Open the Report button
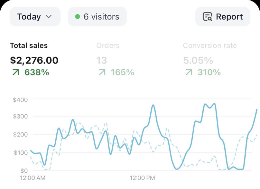The image size is (260, 189). click(223, 17)
